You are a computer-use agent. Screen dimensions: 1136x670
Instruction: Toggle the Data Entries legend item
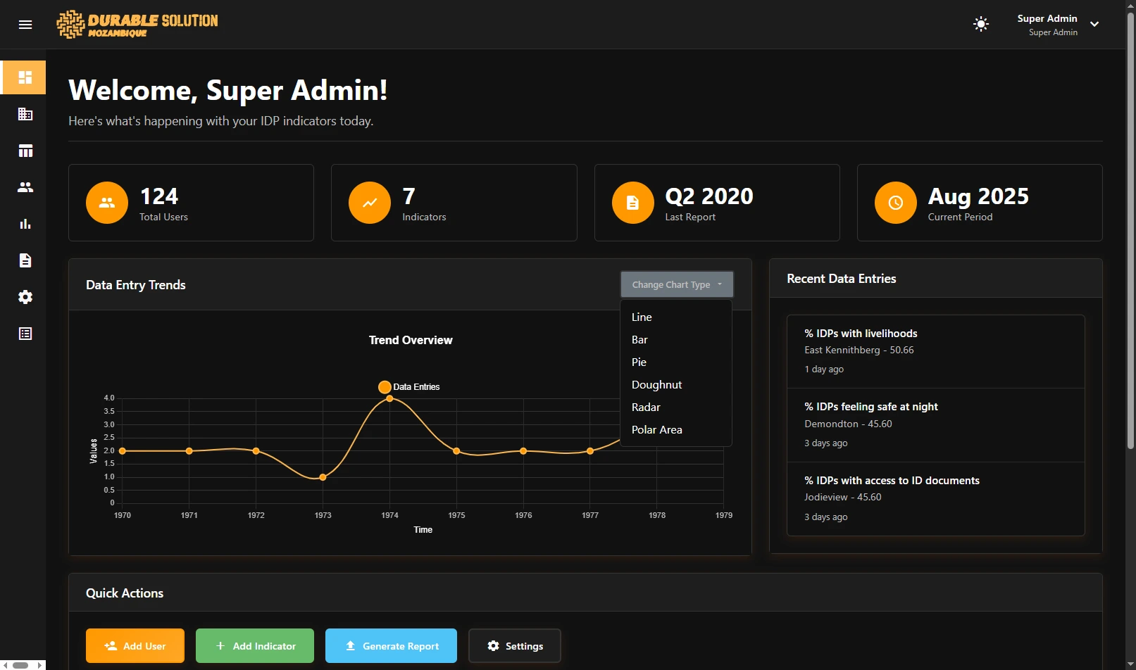click(409, 387)
